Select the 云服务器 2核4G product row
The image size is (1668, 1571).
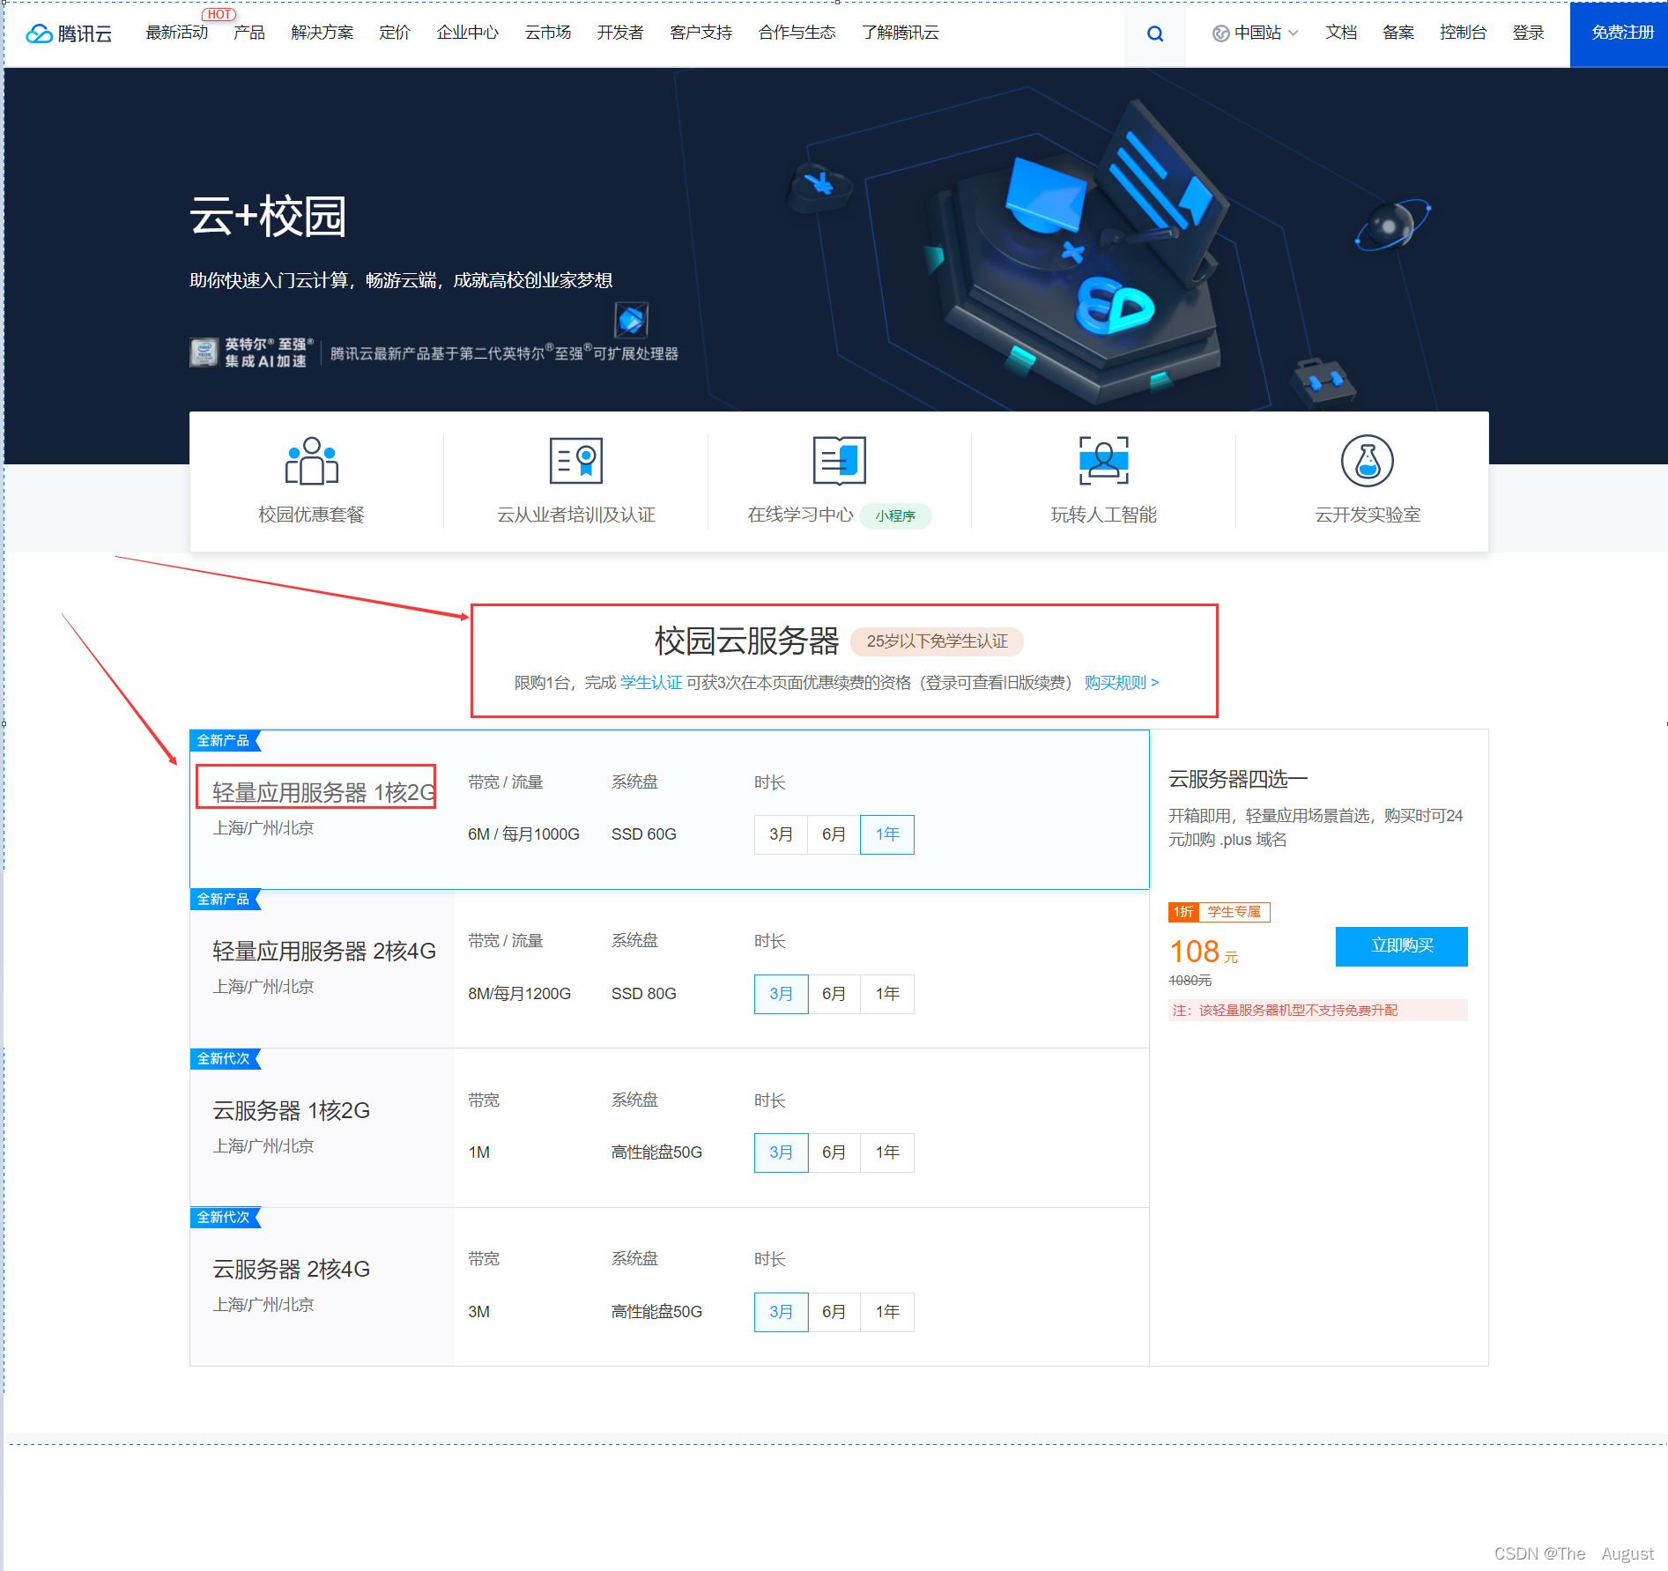(670, 1287)
